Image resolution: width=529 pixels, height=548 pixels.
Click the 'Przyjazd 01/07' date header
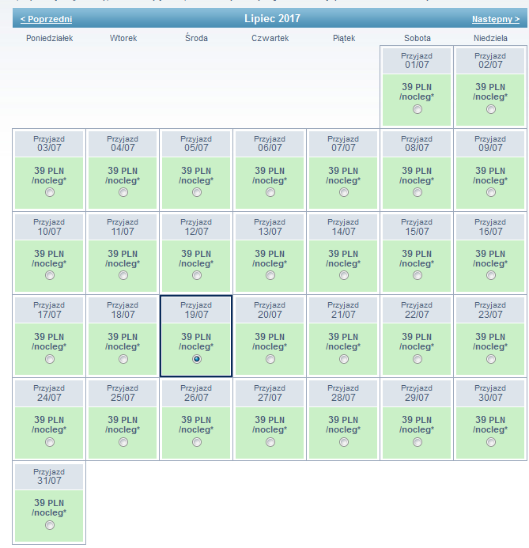[x=417, y=60]
